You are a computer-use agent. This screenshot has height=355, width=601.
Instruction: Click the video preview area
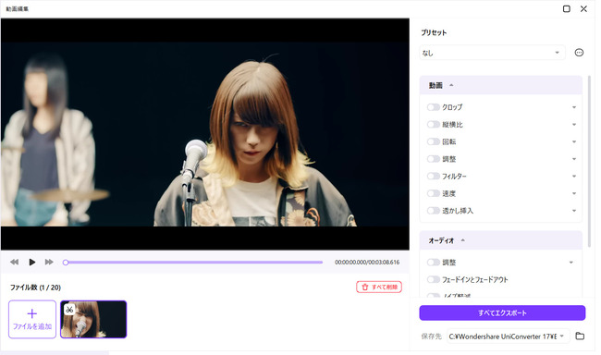pos(205,134)
